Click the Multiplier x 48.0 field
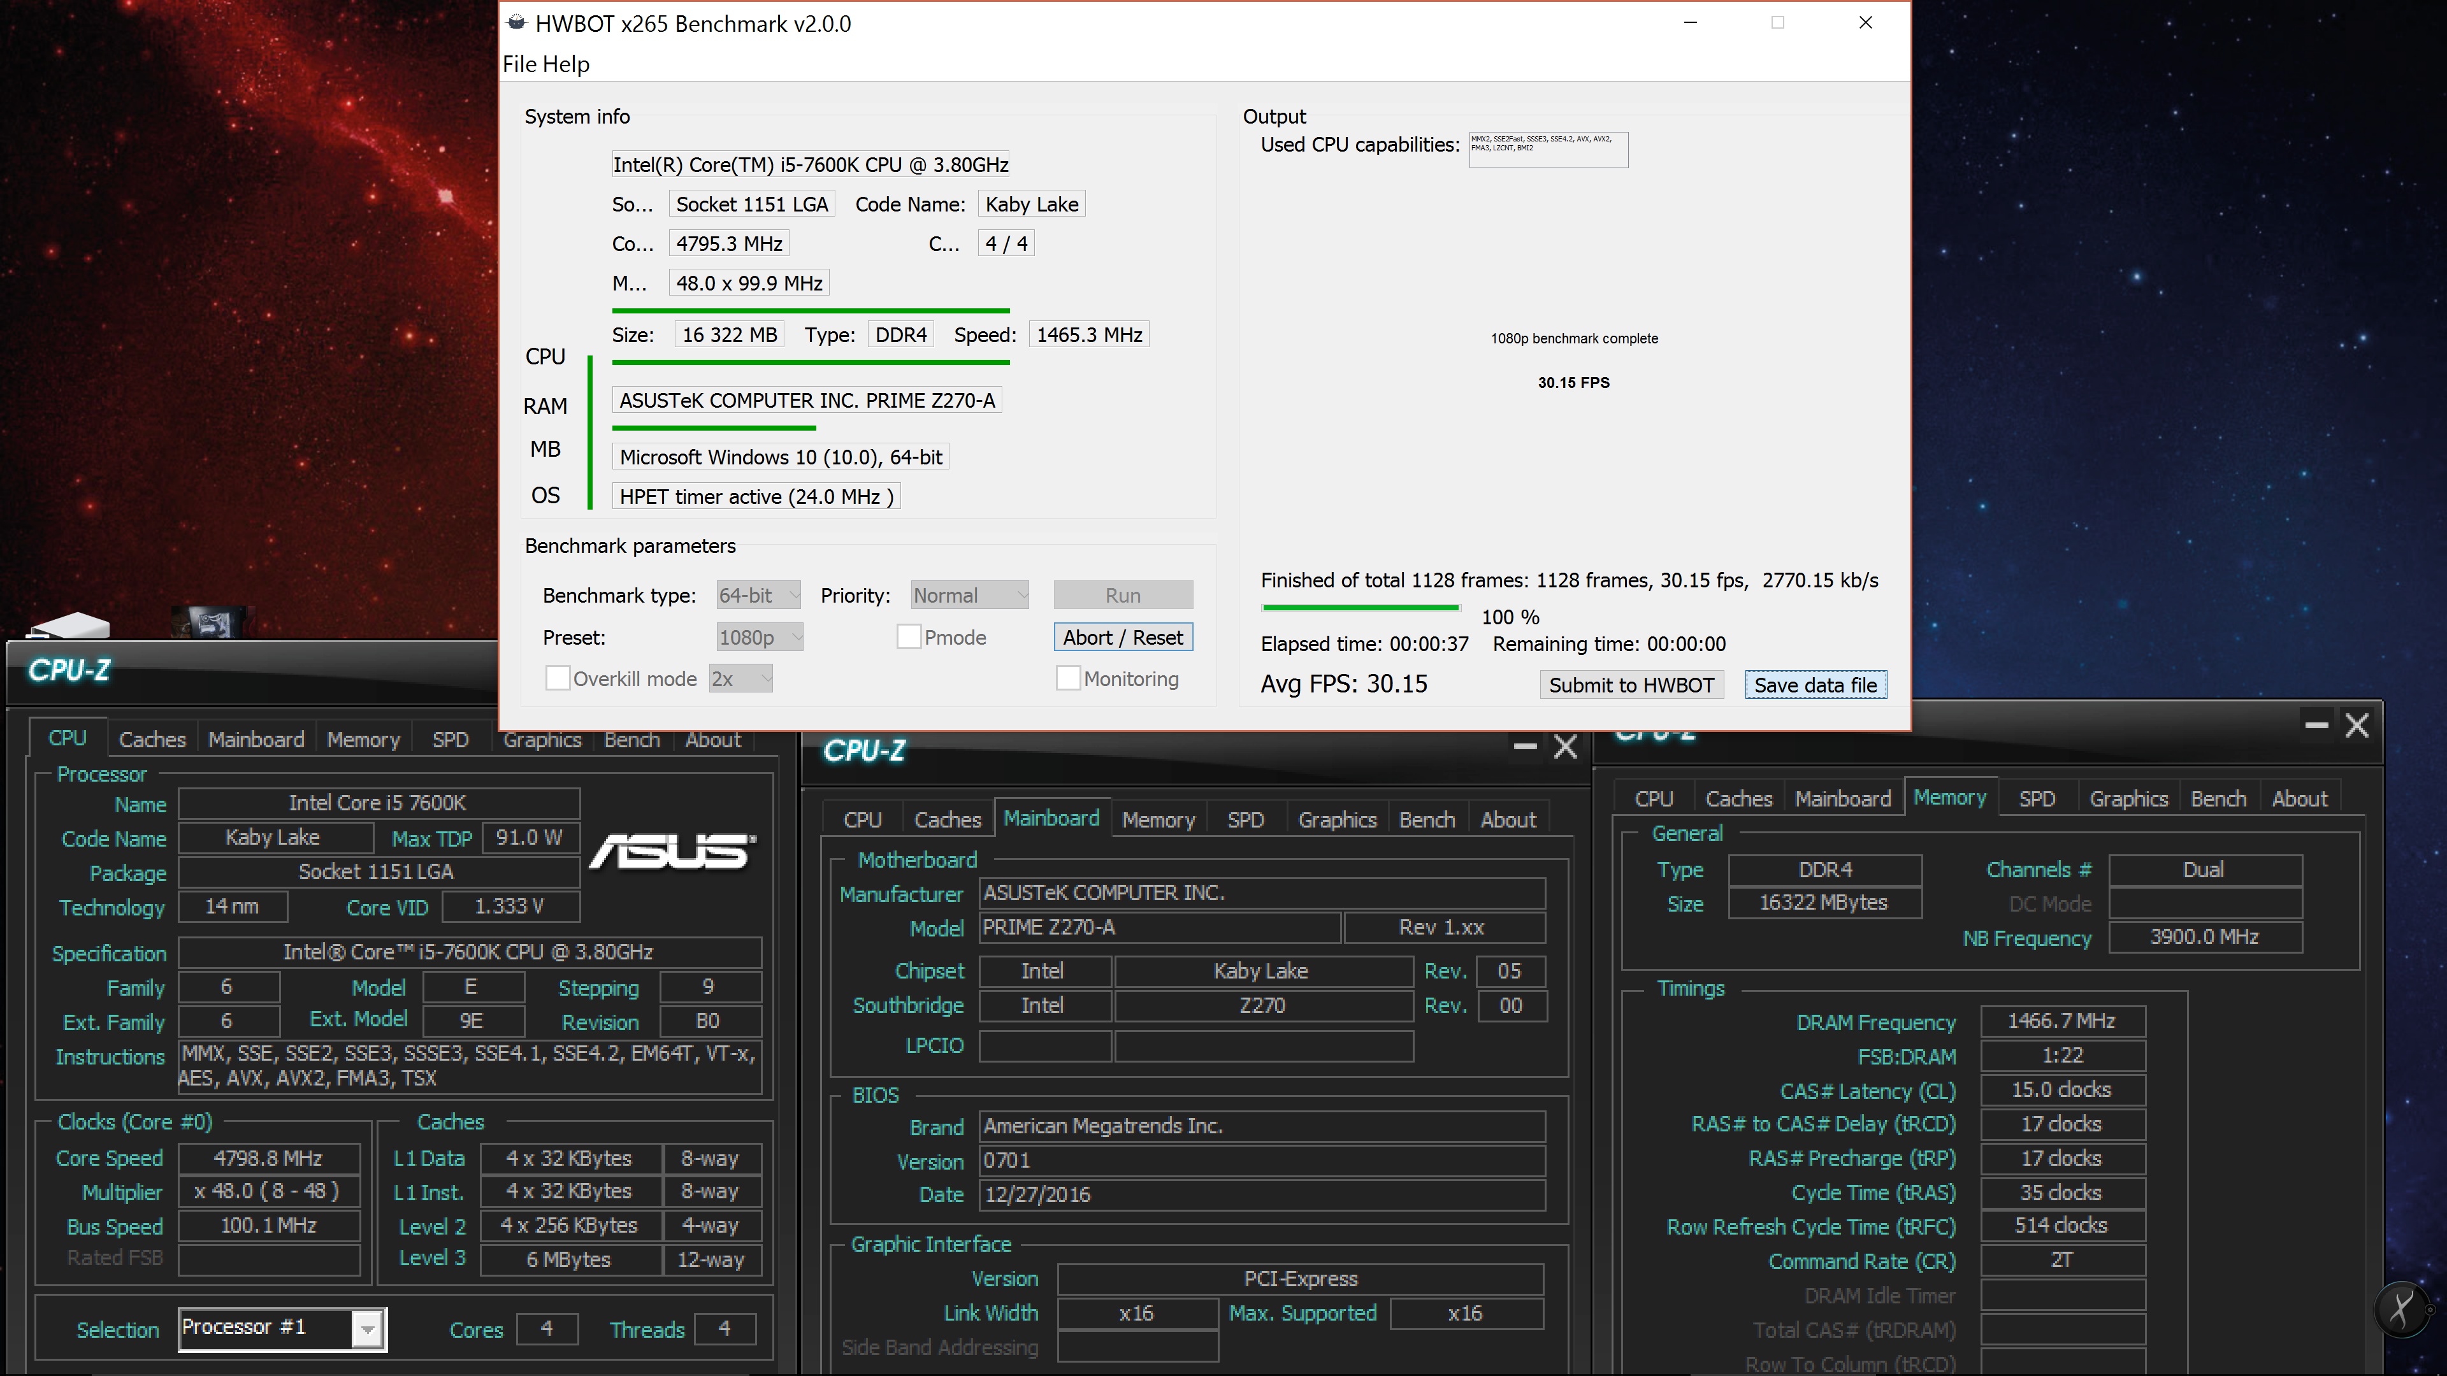The height and width of the screenshot is (1376, 2447). [x=269, y=1192]
